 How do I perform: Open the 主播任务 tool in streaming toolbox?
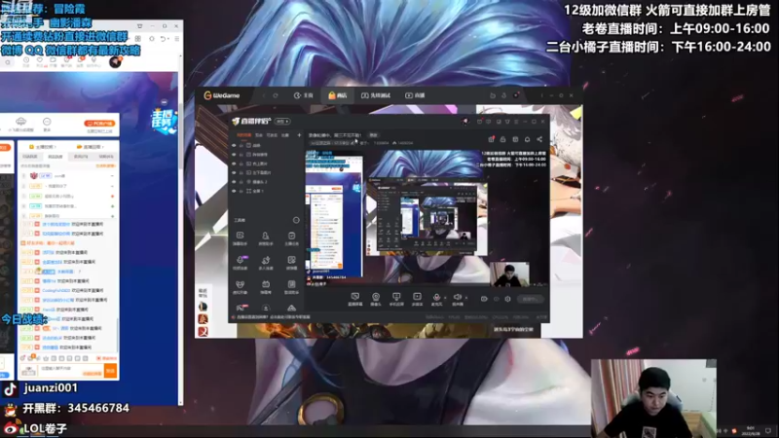pyautogui.click(x=291, y=237)
